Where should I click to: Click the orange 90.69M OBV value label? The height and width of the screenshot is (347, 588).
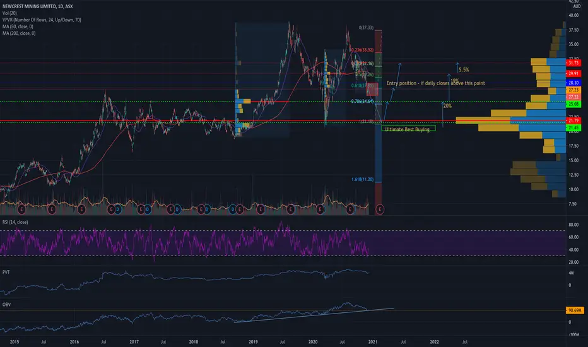575,310
